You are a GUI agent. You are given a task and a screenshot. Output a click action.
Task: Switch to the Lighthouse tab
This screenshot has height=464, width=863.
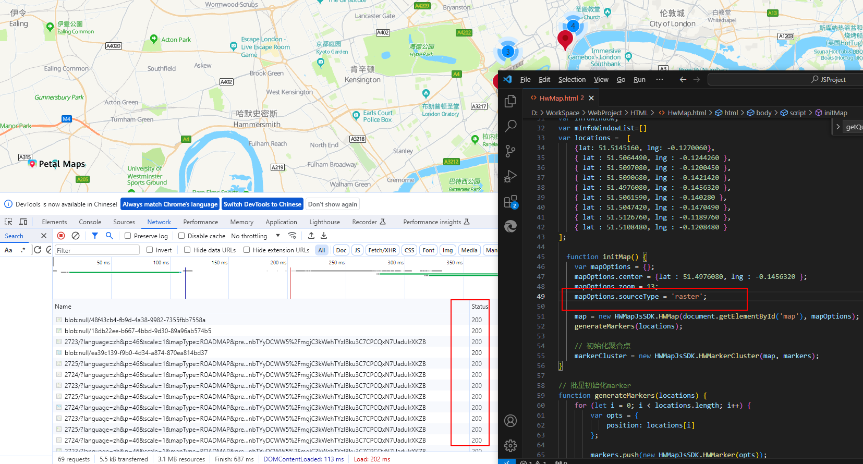(324, 222)
